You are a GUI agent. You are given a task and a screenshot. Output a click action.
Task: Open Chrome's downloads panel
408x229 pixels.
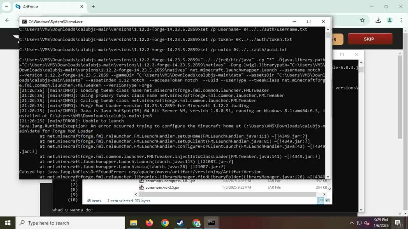click(378, 20)
